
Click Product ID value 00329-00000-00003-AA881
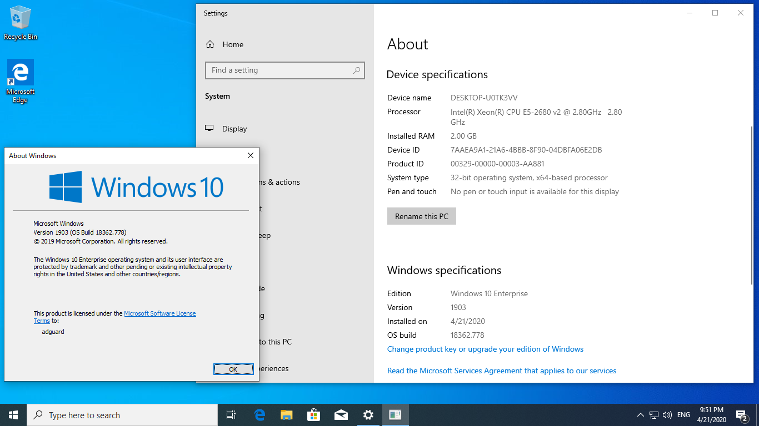click(x=497, y=164)
